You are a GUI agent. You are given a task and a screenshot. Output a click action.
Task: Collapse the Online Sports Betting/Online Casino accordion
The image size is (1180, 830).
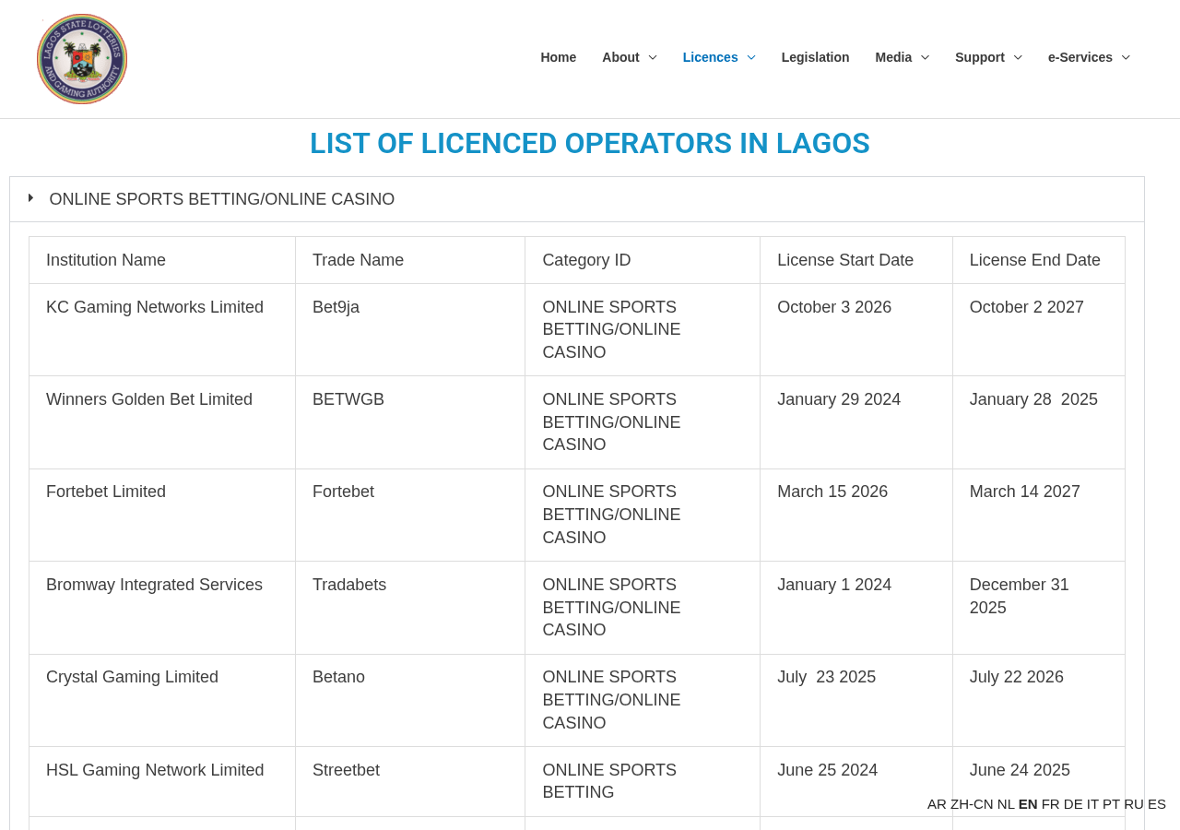click(577, 199)
